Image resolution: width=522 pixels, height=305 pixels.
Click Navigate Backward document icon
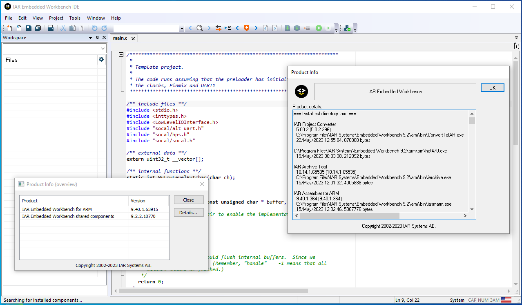click(265, 28)
